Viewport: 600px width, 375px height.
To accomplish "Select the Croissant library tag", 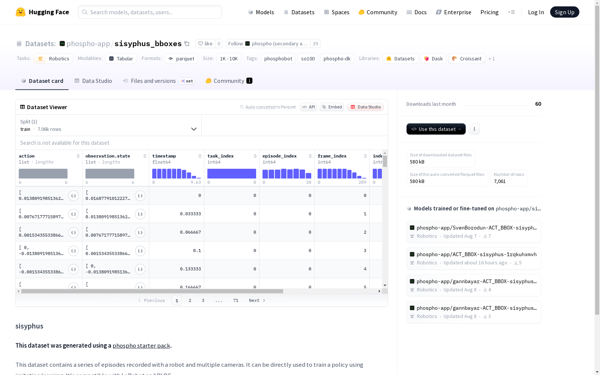I will (467, 58).
